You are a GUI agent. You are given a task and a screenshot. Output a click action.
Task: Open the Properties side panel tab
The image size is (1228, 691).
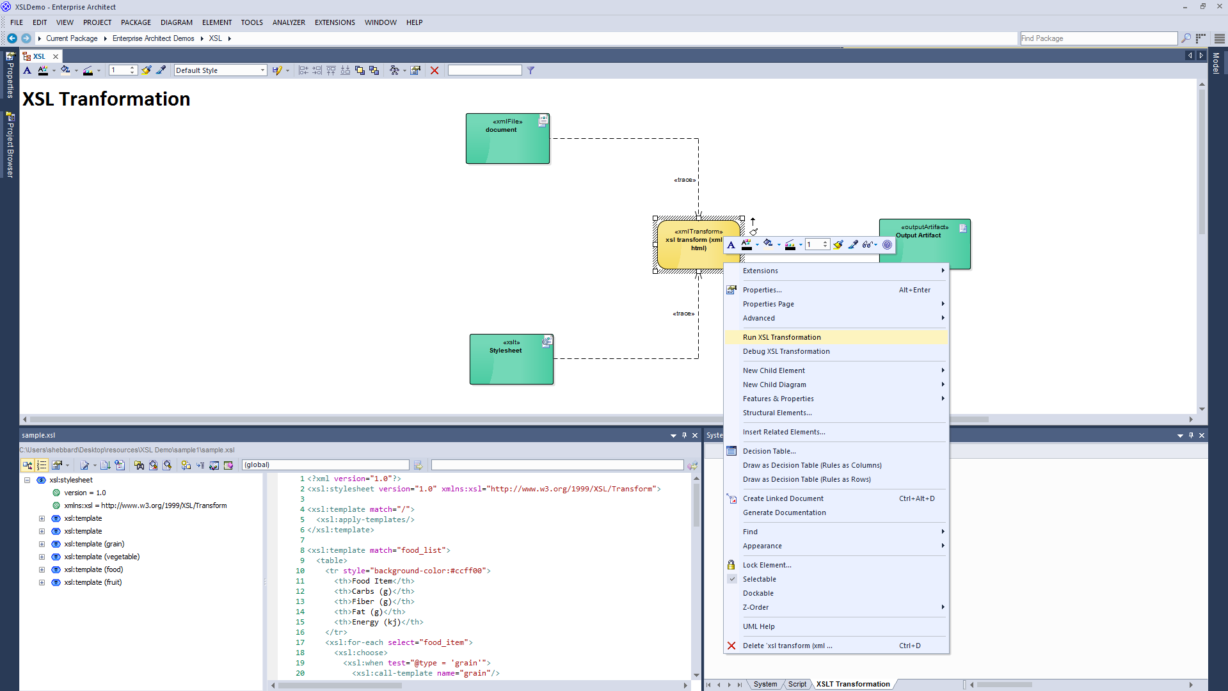click(10, 75)
